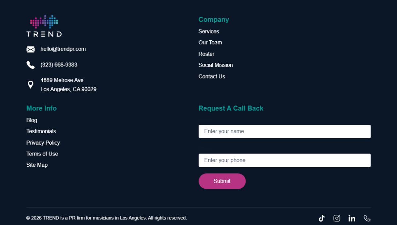View the Testimonials page
397x225 pixels.
point(41,131)
